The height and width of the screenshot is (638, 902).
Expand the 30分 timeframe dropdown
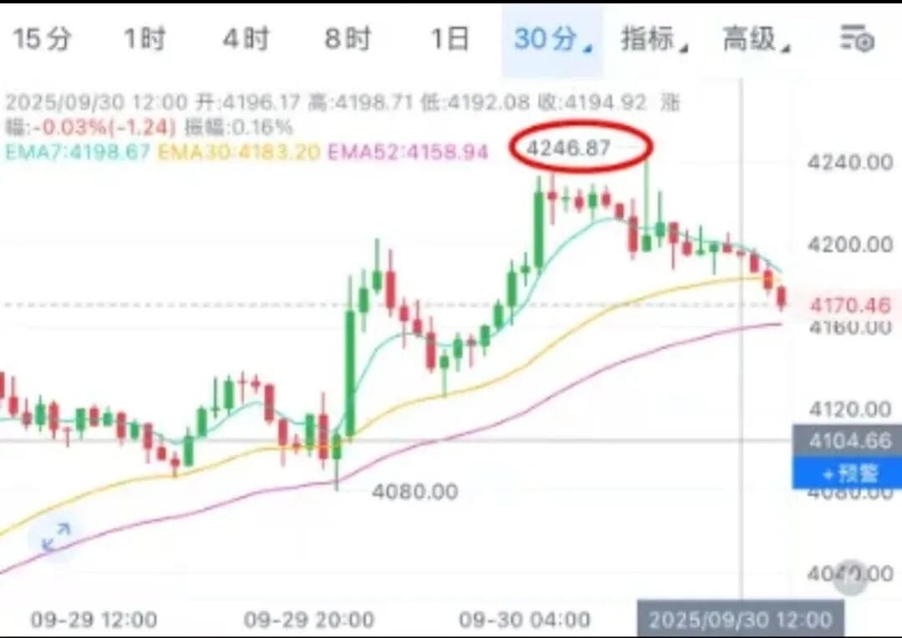[552, 40]
